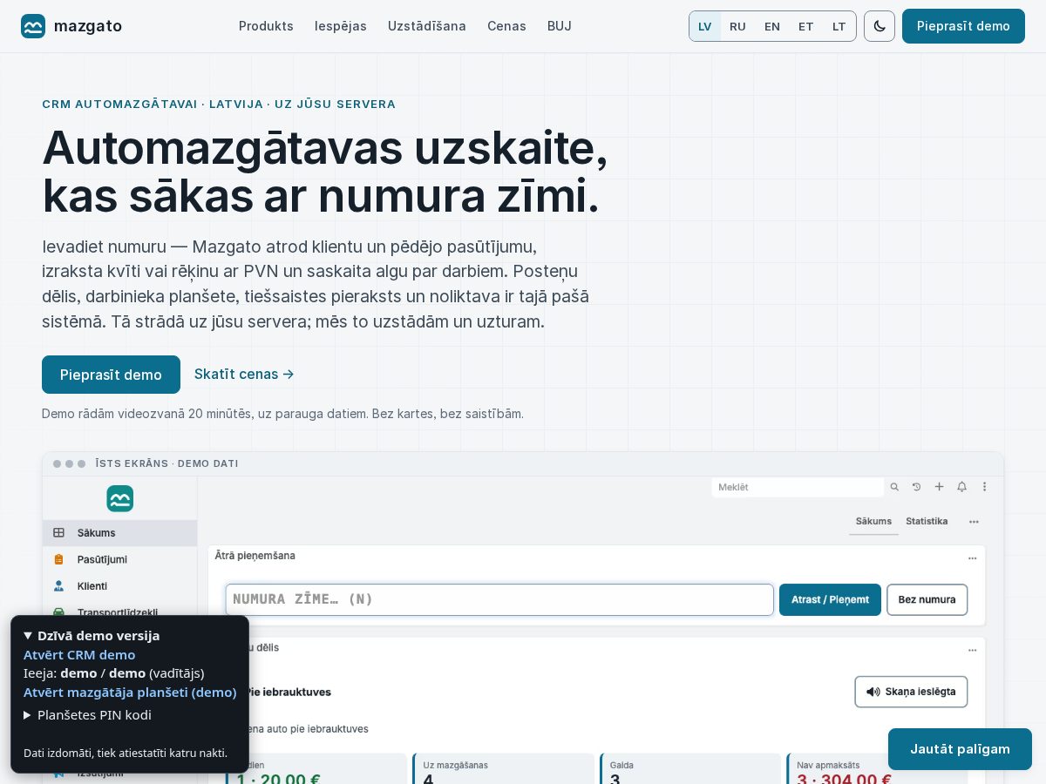The height and width of the screenshot is (784, 1046).
Task: Select Sākums in the demo sidebar
Action: pyautogui.click(x=119, y=533)
